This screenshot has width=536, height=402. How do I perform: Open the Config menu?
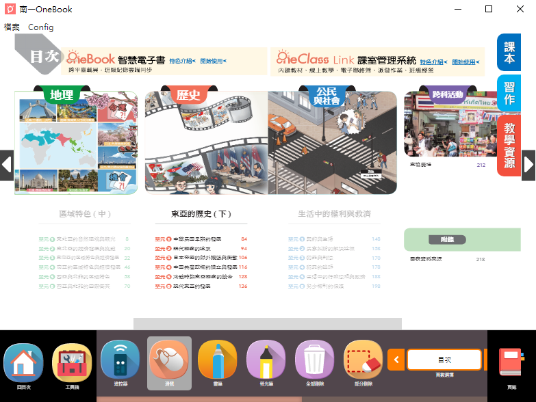40,27
